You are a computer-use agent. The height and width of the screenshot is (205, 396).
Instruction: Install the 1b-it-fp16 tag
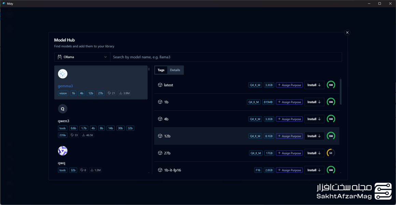tap(314, 170)
